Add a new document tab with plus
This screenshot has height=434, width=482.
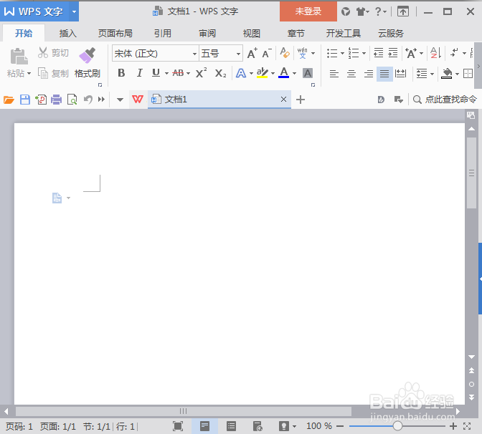(x=301, y=100)
